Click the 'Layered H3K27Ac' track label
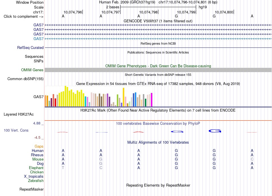272x196 pixels. tap(19, 114)
